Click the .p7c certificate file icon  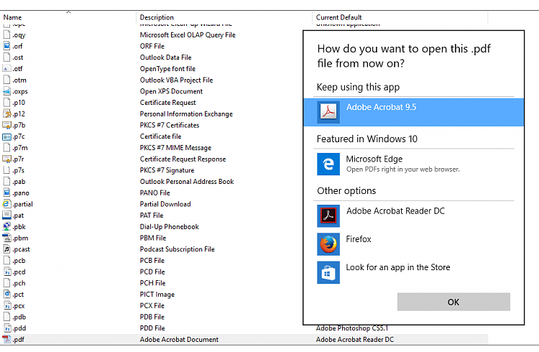pos(6,136)
